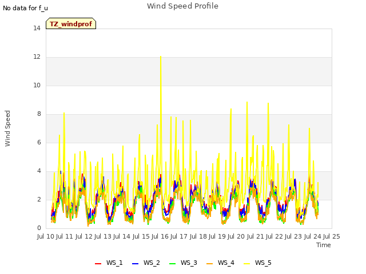366x274 pixels.
Task: Click the Jul 14 x-axis tick label
Action: click(122, 236)
